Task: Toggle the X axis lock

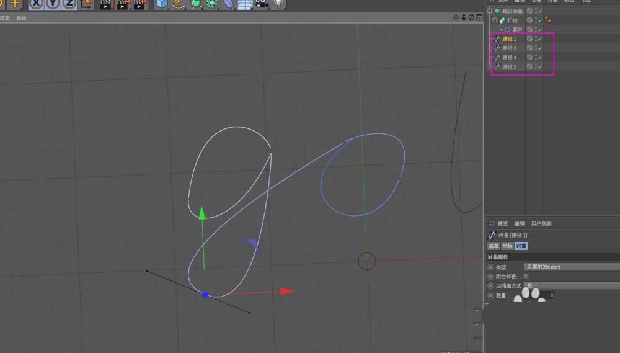Action: click(x=37, y=4)
